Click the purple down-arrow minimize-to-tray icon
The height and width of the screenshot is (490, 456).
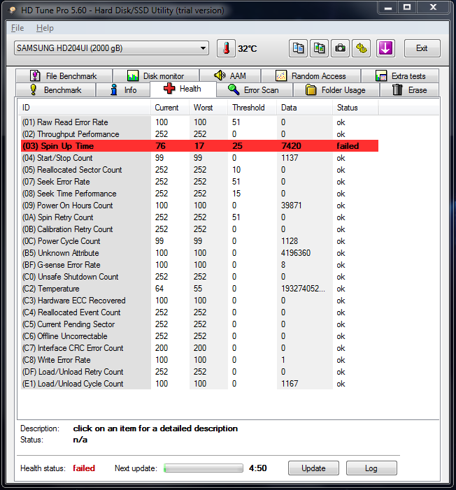coord(386,48)
